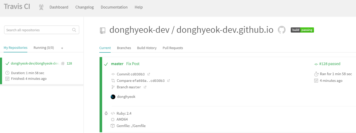Screen dimensions: 356x133
Task: Open the broadcast tower icon in header
Action: coord(41,7)
